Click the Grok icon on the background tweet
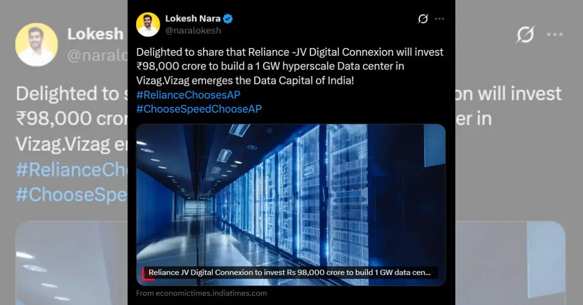This screenshot has height=305, width=583. click(x=526, y=34)
